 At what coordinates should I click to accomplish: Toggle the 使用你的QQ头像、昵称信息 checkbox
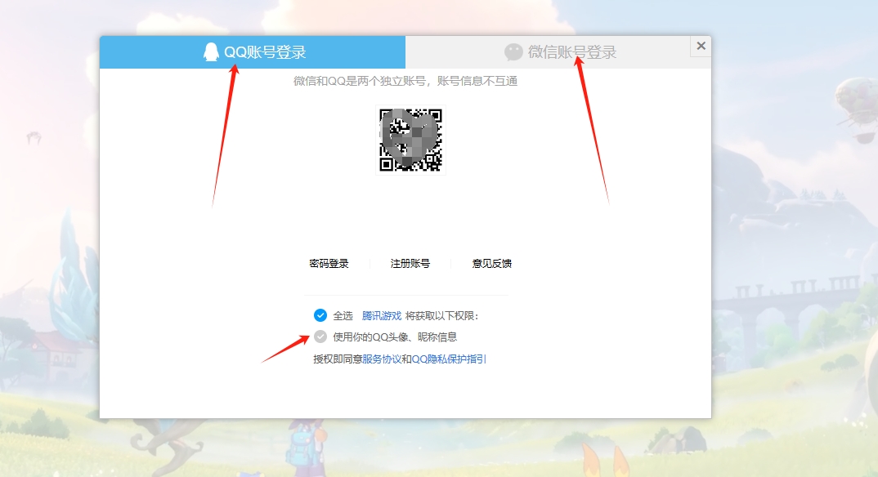click(x=320, y=337)
